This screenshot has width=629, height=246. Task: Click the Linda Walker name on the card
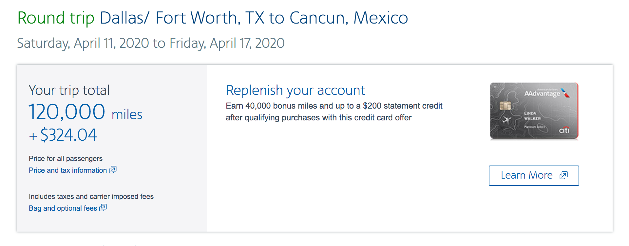coord(532,116)
